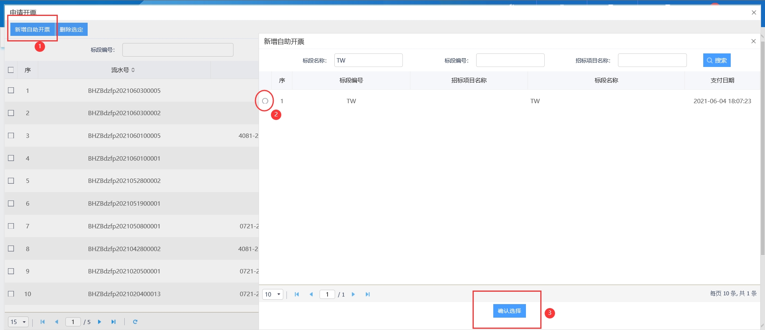Click the 招标项目名称 input field
This screenshot has width=765, height=330.
click(652, 61)
